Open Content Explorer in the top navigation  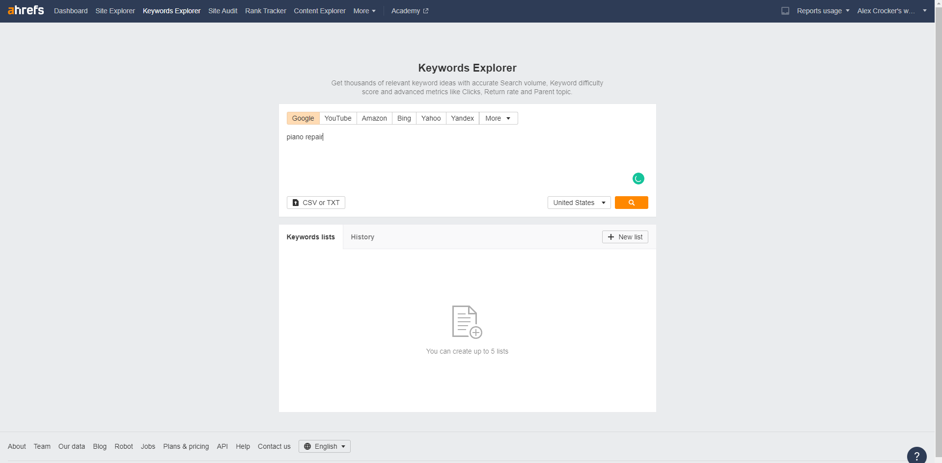(320, 11)
